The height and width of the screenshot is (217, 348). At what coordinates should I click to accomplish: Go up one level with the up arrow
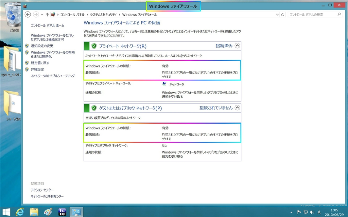point(47,15)
